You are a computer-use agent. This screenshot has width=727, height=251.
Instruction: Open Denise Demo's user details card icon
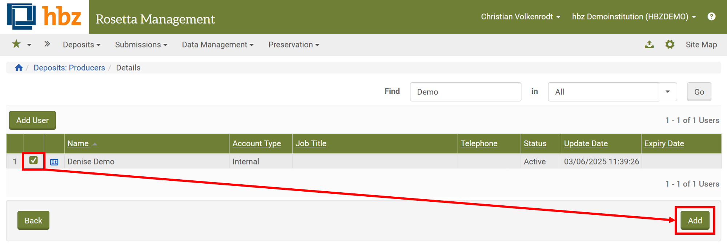point(54,162)
